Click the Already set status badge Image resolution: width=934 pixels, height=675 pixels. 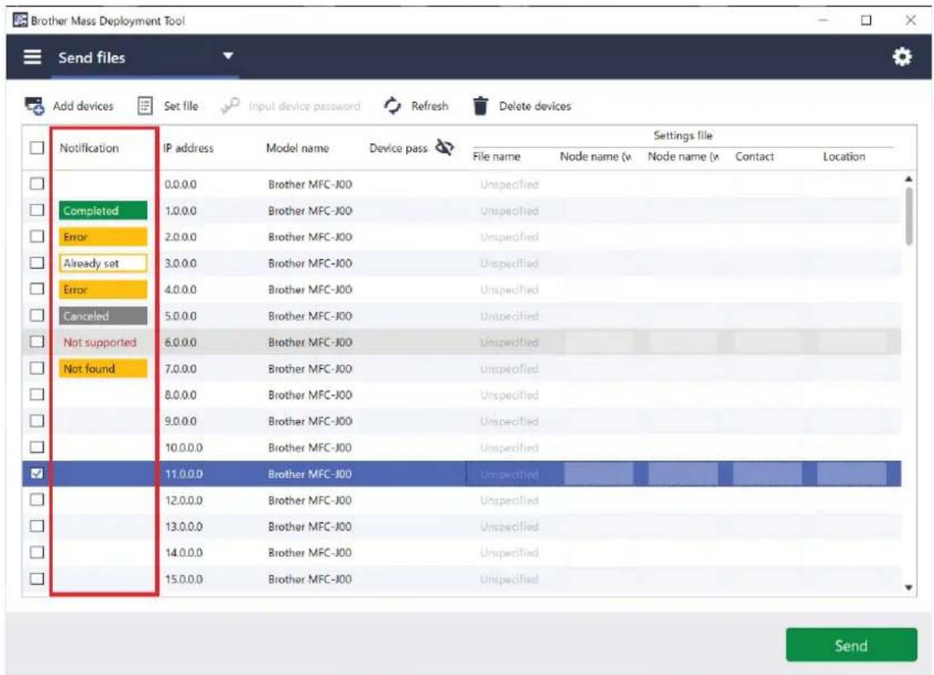103,263
